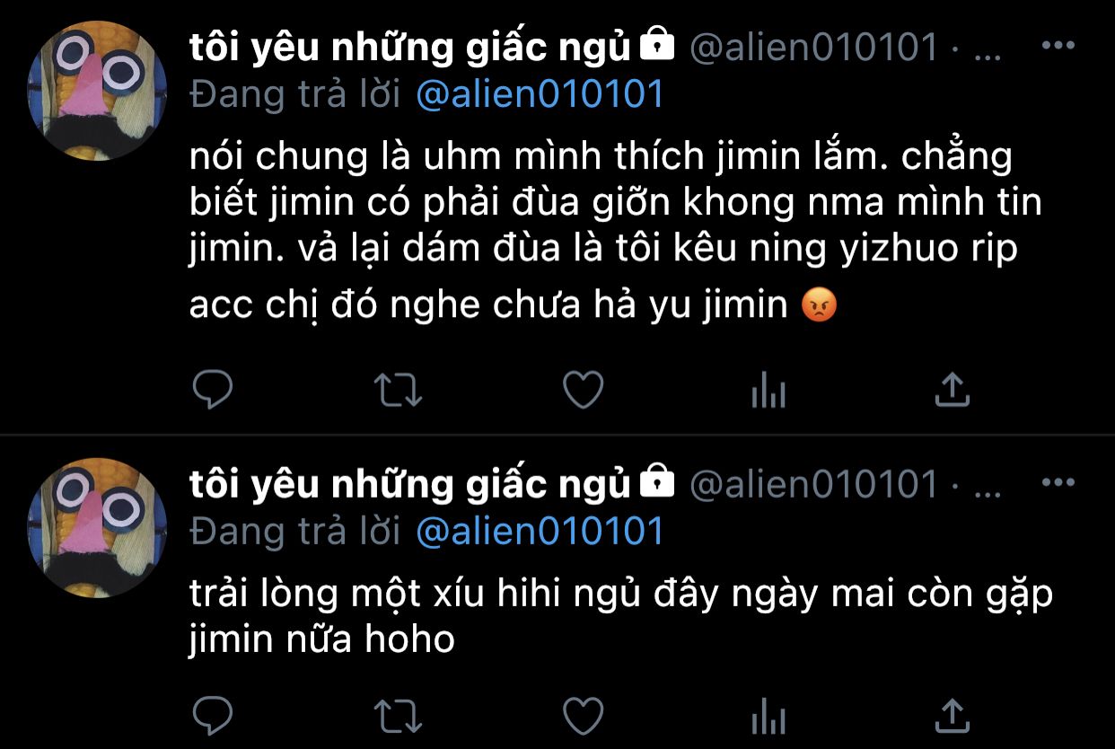
Task: Open more options on the second tweet
Action: coord(1058,483)
